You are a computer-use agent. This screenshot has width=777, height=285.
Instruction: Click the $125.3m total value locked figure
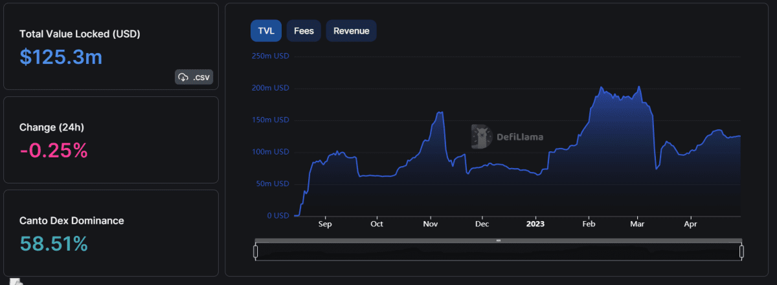click(61, 57)
